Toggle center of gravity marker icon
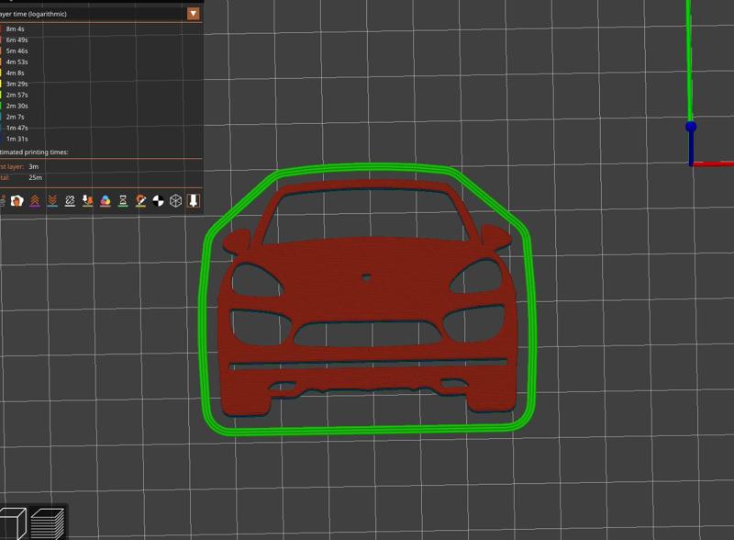 pyautogui.click(x=158, y=201)
